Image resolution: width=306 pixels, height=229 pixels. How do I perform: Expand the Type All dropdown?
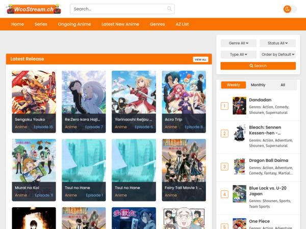click(x=239, y=54)
